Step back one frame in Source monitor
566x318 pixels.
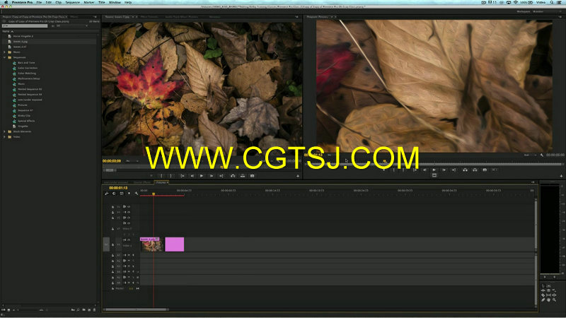192,176
